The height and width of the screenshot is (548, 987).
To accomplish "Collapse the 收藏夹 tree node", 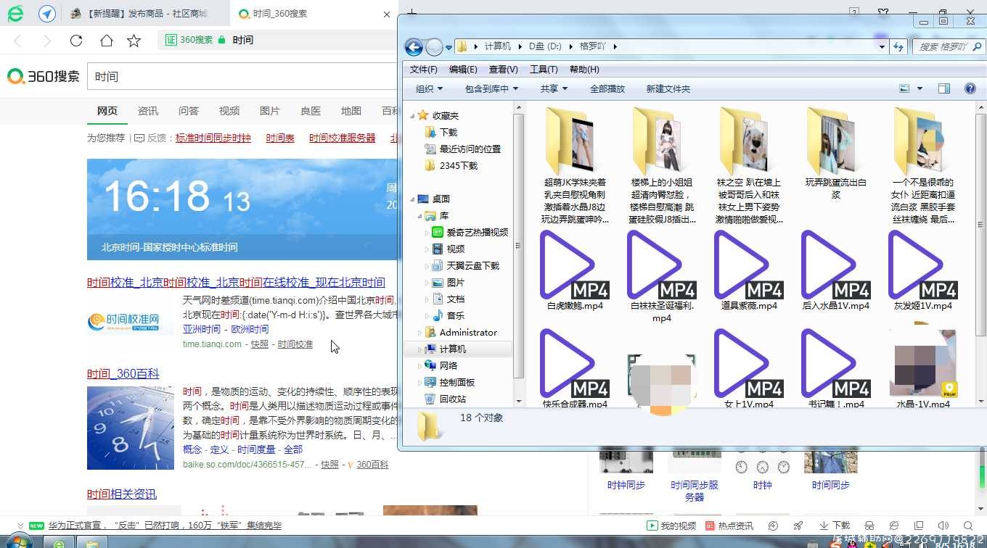I will [413, 116].
